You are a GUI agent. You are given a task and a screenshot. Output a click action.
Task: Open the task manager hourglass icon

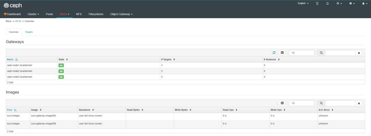(x=317, y=3)
